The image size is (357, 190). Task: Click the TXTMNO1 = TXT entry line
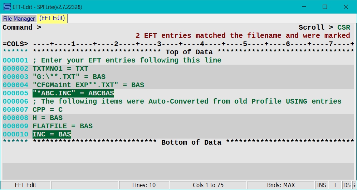(178, 69)
